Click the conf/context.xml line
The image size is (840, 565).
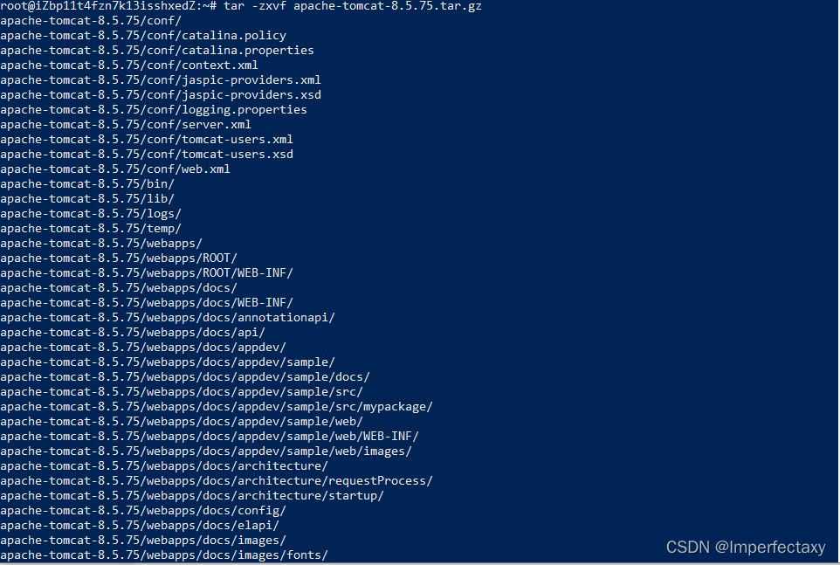click(129, 65)
